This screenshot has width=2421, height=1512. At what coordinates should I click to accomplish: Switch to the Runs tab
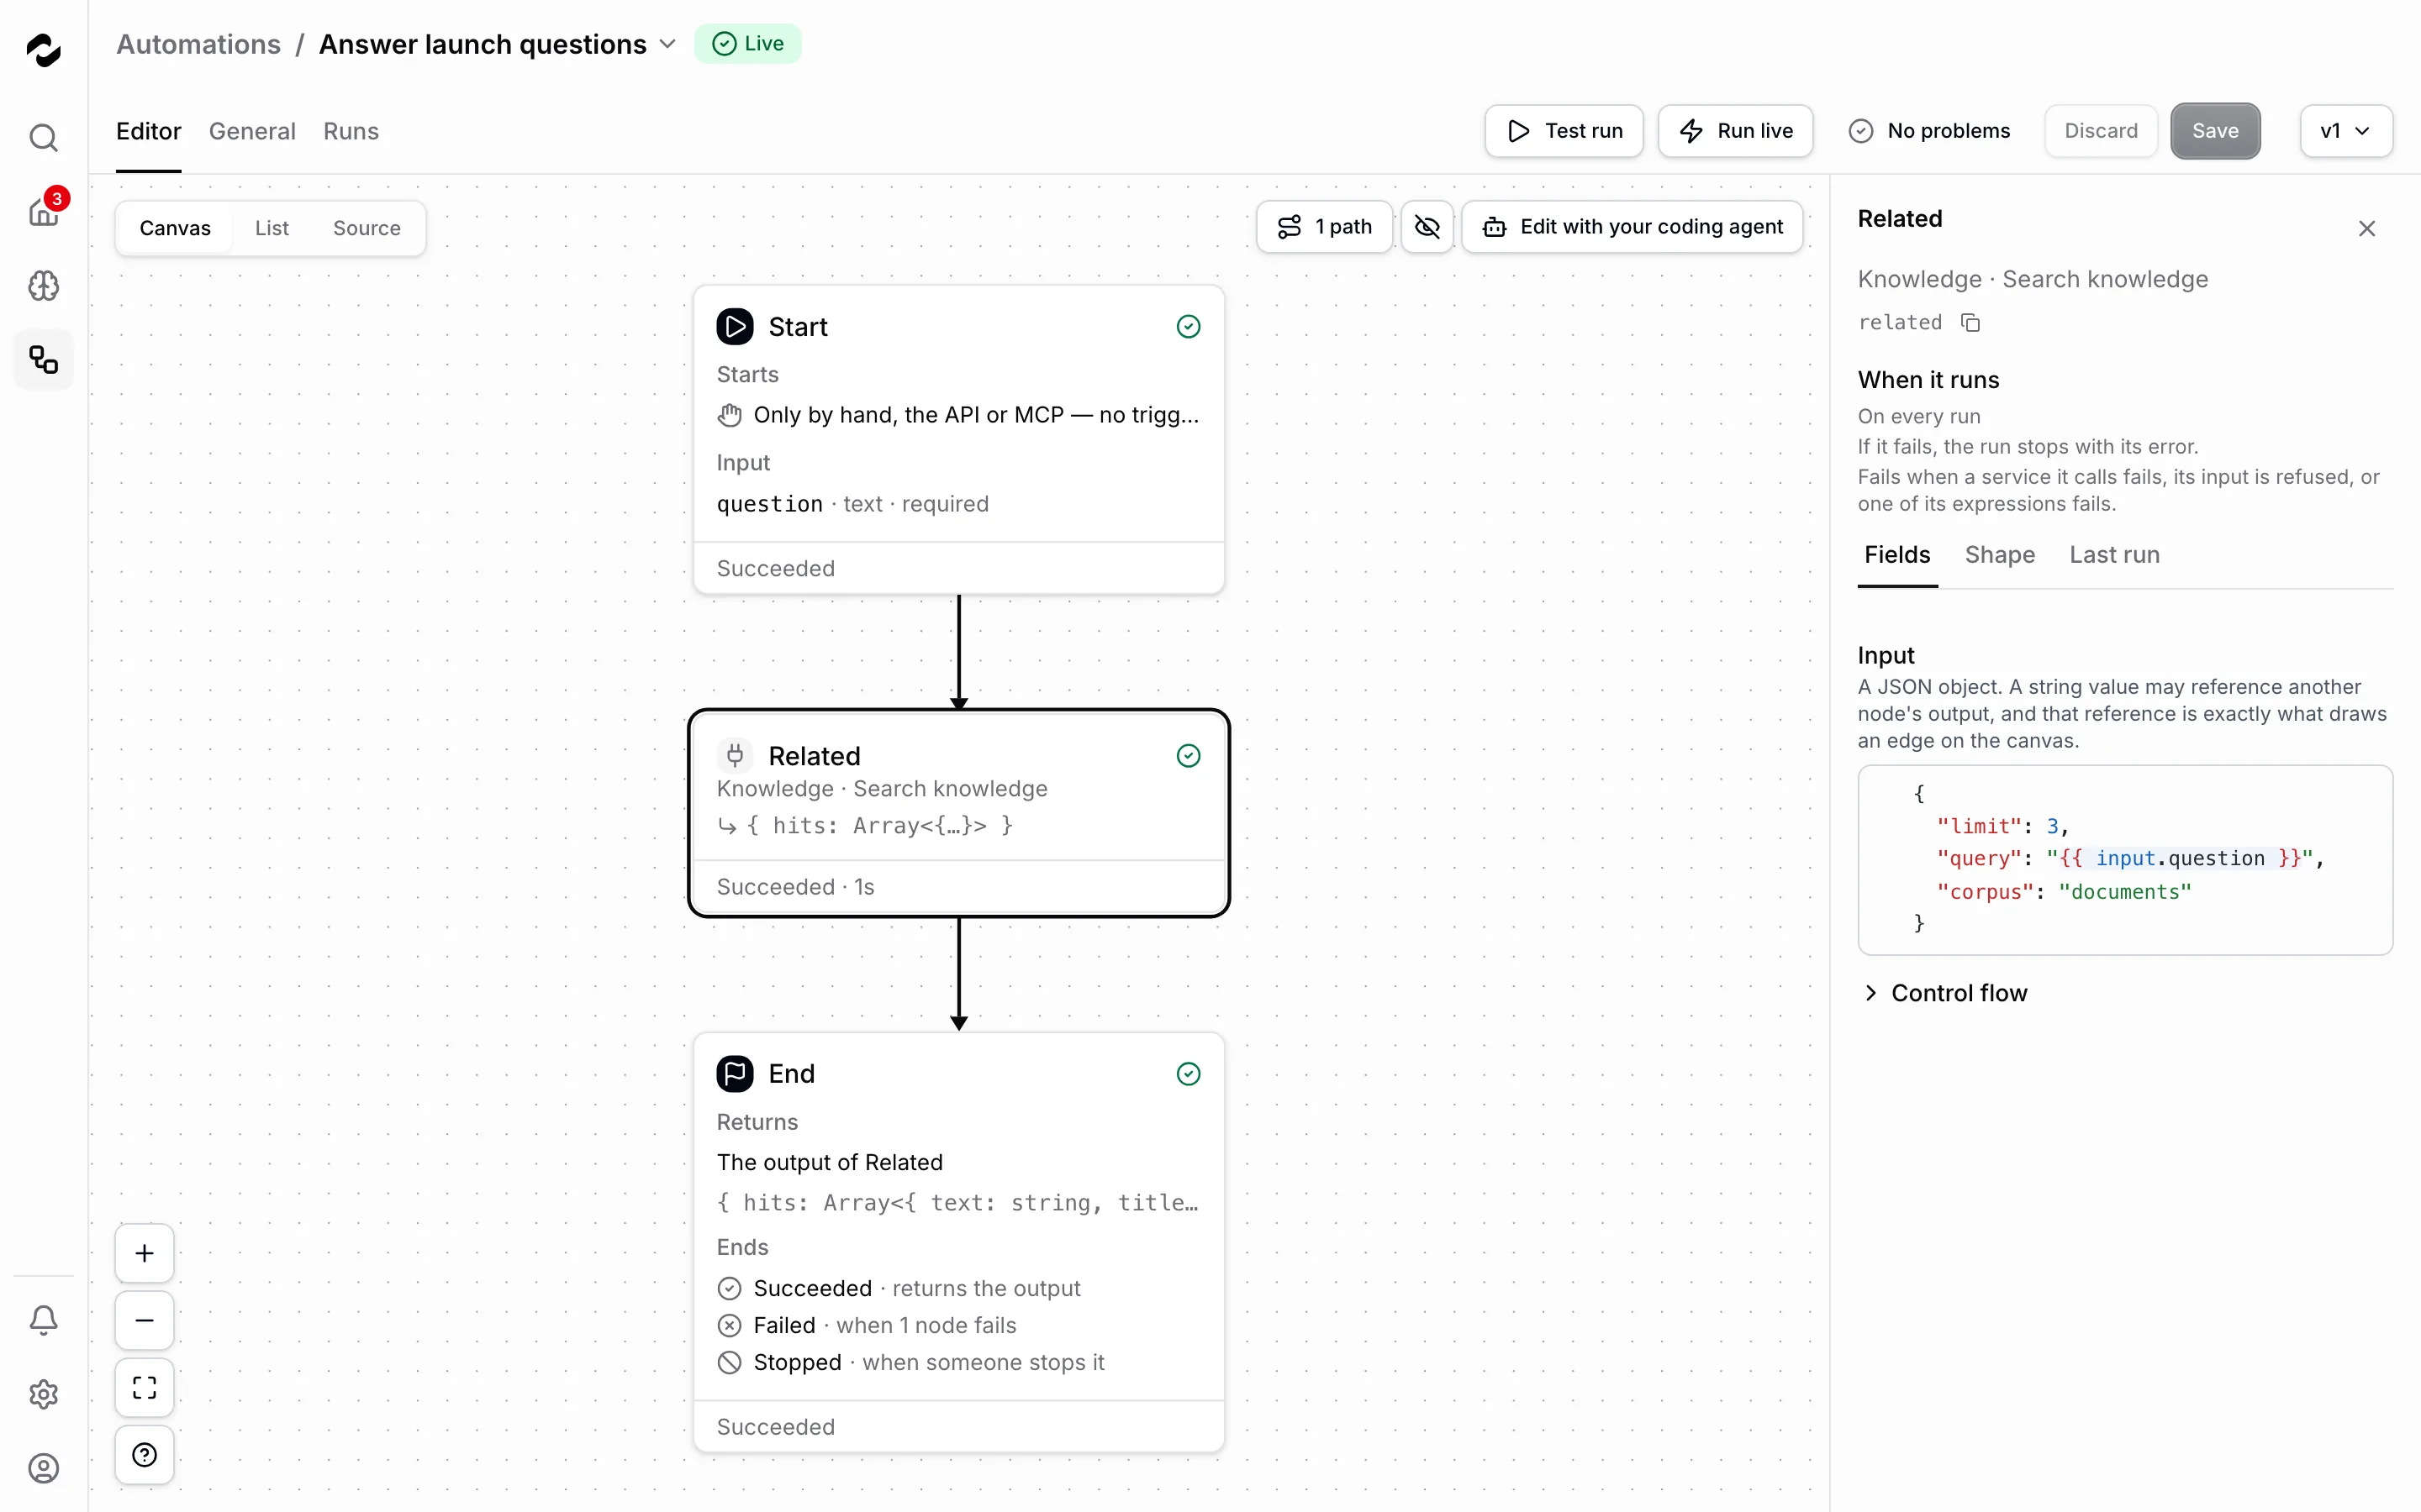[351, 131]
